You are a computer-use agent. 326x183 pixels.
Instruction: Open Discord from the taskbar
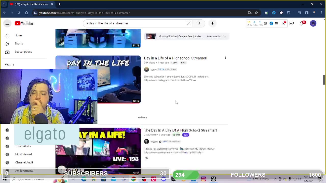pyautogui.click(x=164, y=179)
